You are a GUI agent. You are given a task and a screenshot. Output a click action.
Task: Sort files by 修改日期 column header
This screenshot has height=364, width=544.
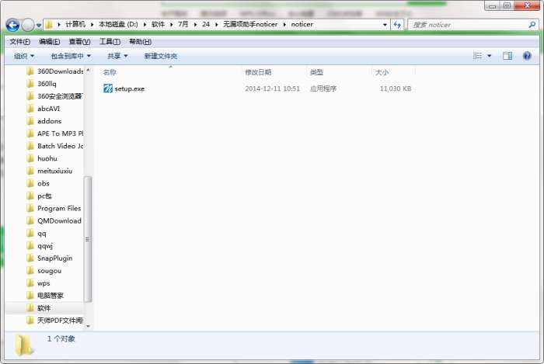click(259, 72)
